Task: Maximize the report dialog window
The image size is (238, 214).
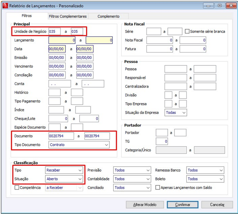Action: (x=219, y=6)
